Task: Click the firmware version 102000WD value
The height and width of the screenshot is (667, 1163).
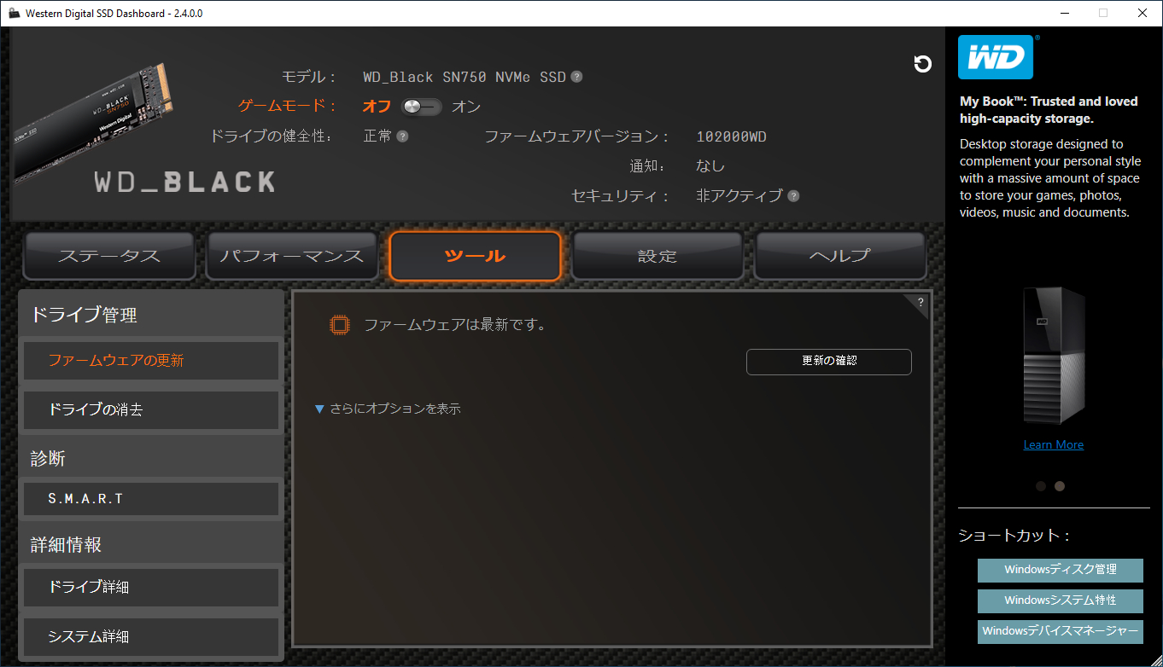Action: pyautogui.click(x=732, y=136)
